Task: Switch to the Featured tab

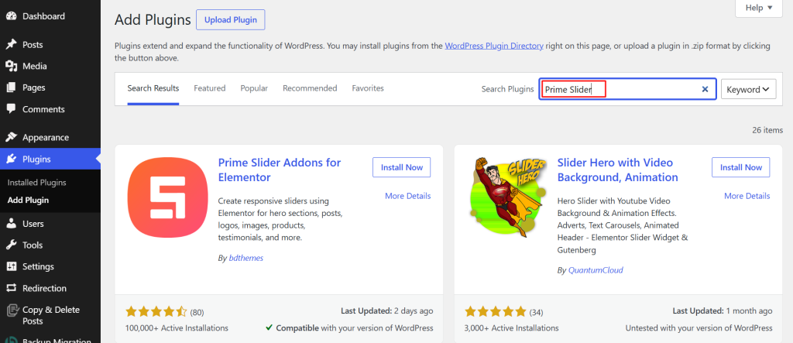Action: 209,88
